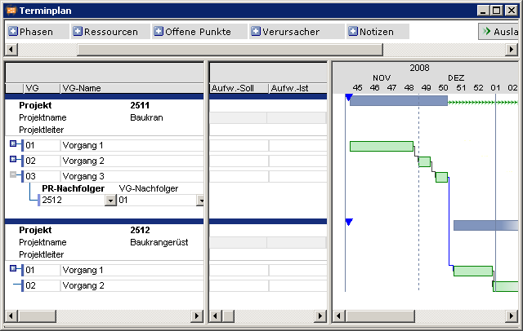
Task: Expand Vorgang 1 of project 2512
Action: [x=13, y=269]
